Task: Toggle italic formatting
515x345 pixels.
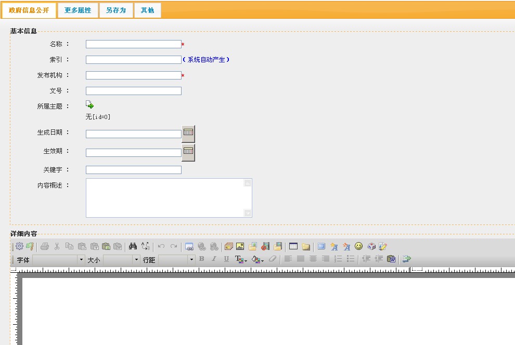Action: (214, 259)
